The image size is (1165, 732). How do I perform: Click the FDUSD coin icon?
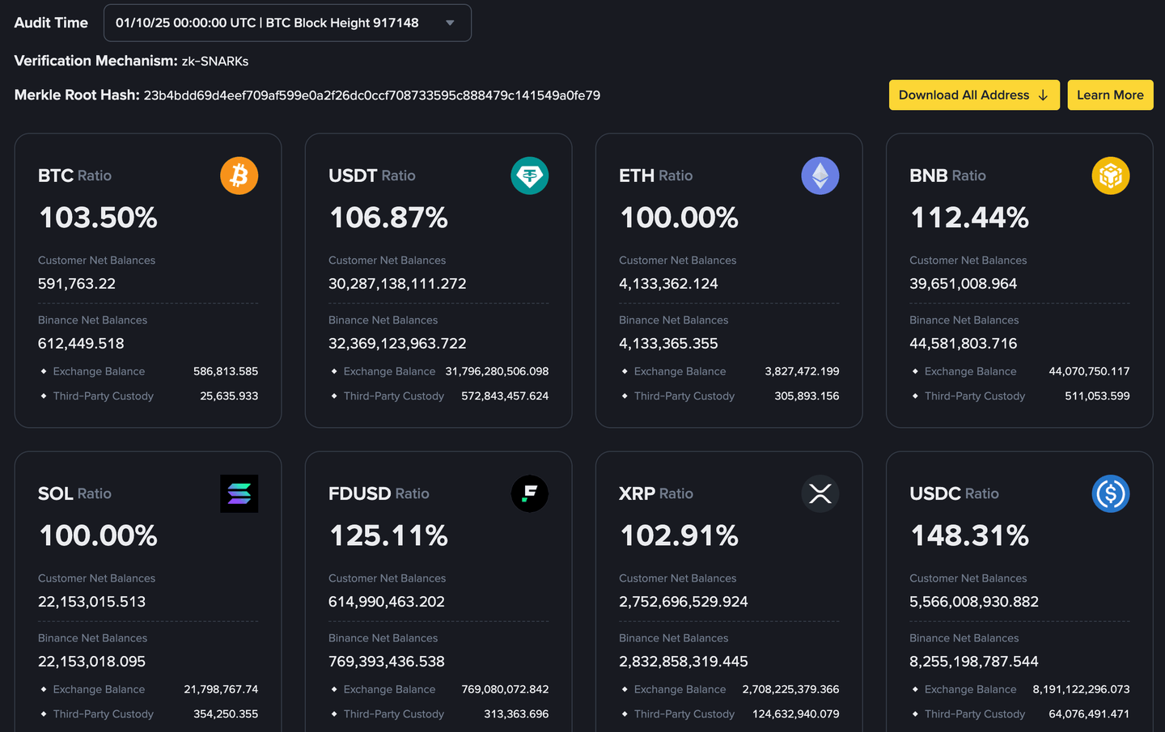click(529, 493)
